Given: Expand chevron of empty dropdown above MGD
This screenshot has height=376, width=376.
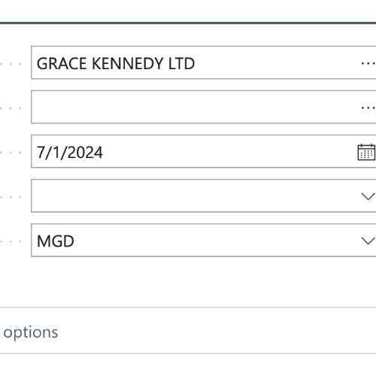Looking at the screenshot, I should [x=368, y=196].
